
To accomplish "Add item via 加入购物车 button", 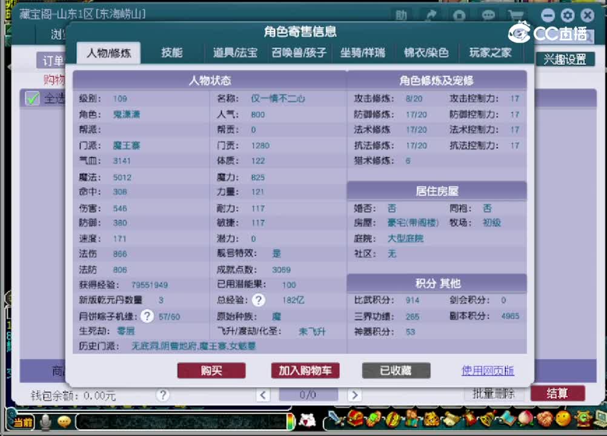I will (x=305, y=371).
